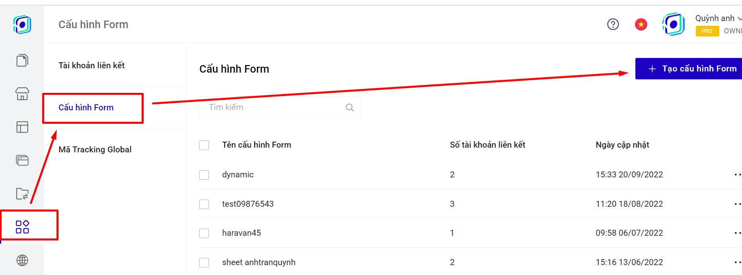Switch language via Vietnam flag icon

pyautogui.click(x=641, y=25)
